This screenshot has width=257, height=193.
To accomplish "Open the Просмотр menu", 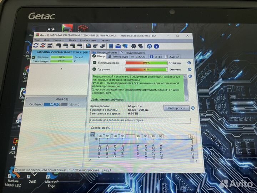I will coord(59,40).
